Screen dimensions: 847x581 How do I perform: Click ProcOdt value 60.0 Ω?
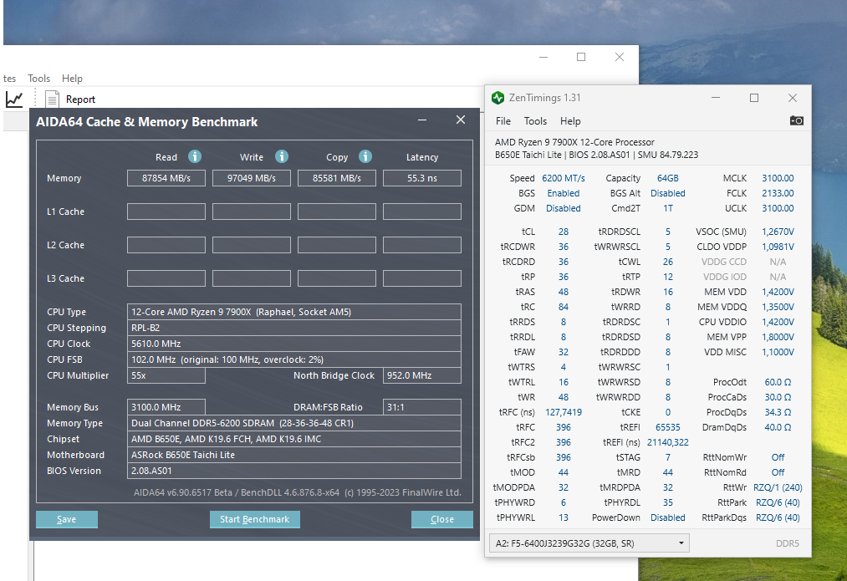778,382
